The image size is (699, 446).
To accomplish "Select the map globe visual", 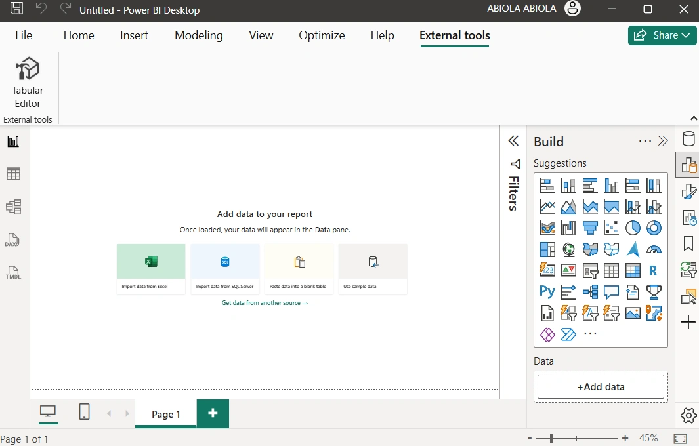I will point(568,249).
